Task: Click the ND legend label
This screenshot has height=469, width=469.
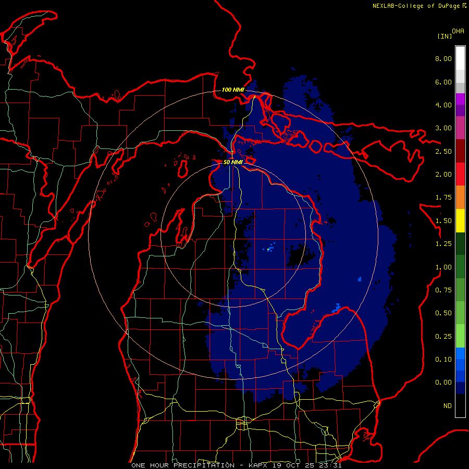Action: pos(448,406)
